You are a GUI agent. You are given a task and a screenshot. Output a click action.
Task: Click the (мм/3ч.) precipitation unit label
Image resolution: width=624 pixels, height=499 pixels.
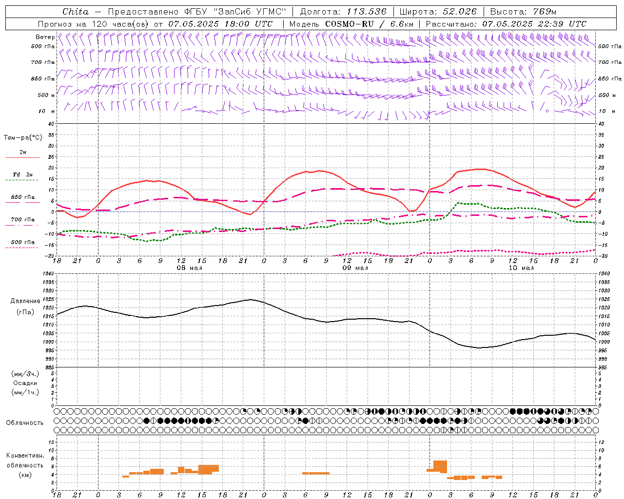(x=25, y=374)
